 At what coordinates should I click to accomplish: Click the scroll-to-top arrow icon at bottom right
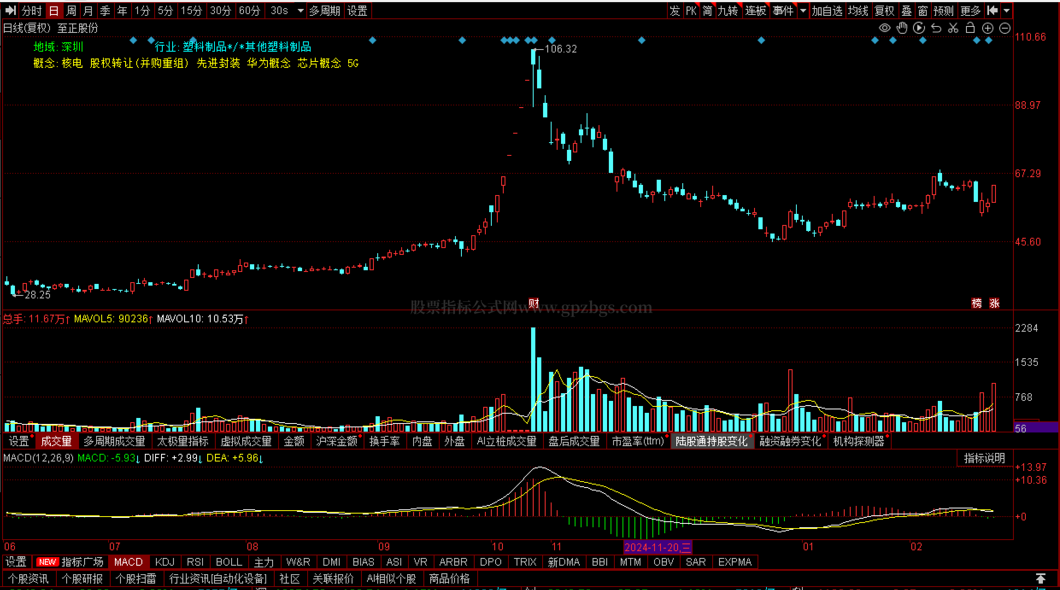point(1041,578)
